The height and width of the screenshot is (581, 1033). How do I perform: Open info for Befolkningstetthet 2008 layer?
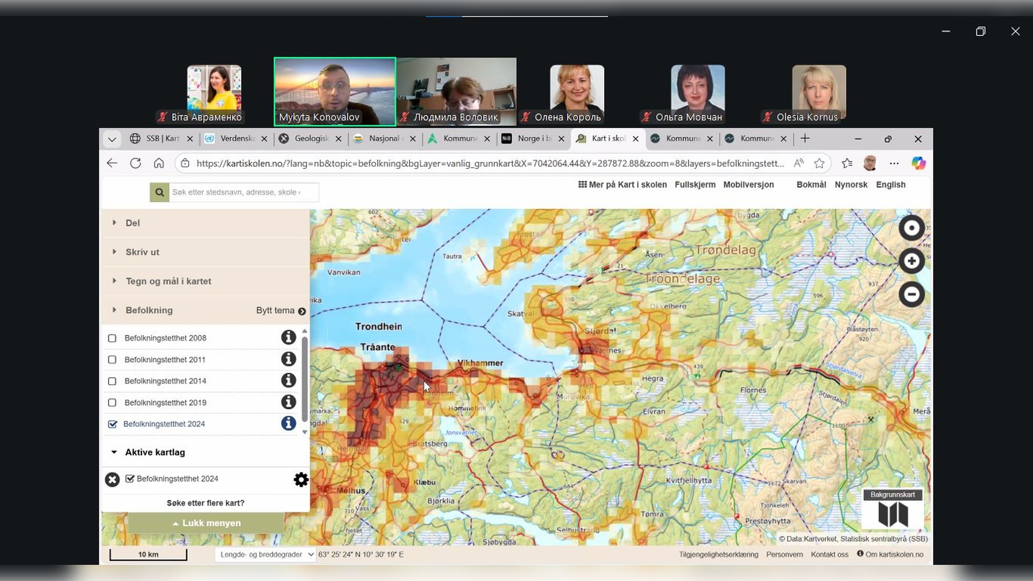[288, 337]
